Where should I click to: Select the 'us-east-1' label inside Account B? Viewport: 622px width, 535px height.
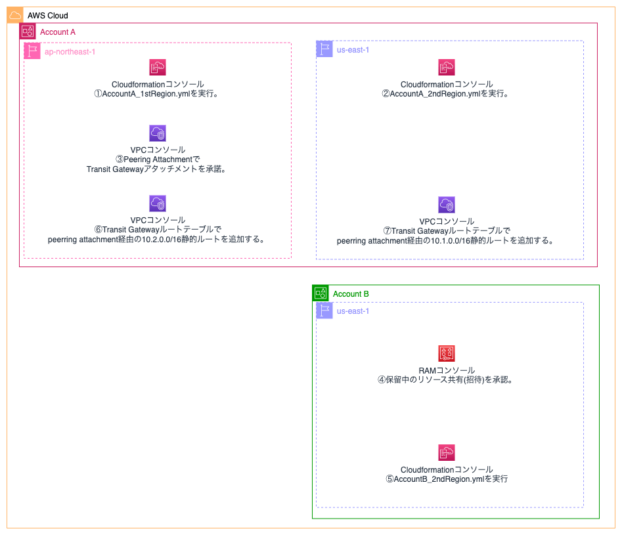[353, 311]
